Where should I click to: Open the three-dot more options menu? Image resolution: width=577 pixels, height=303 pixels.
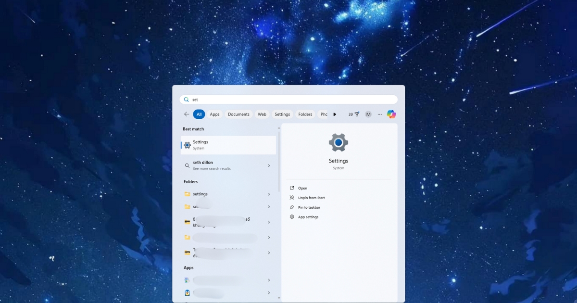tap(380, 114)
